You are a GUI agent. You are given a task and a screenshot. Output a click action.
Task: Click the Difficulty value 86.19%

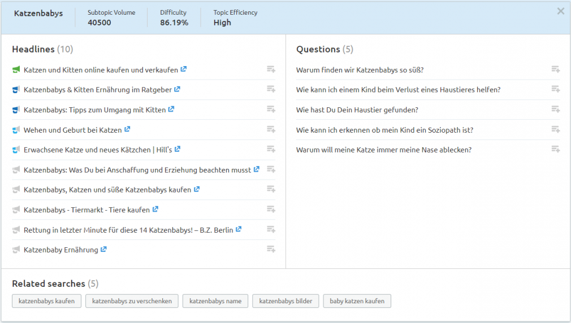174,23
